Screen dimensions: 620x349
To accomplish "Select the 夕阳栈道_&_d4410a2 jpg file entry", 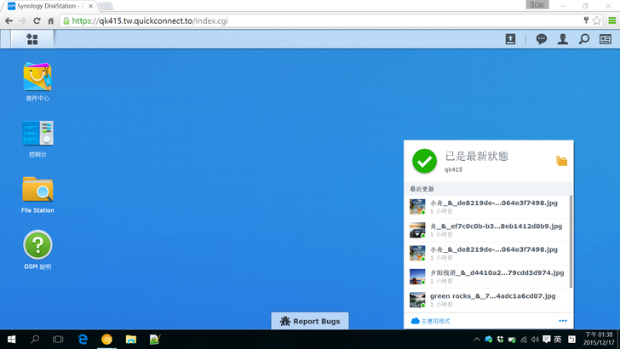I will pos(488,277).
